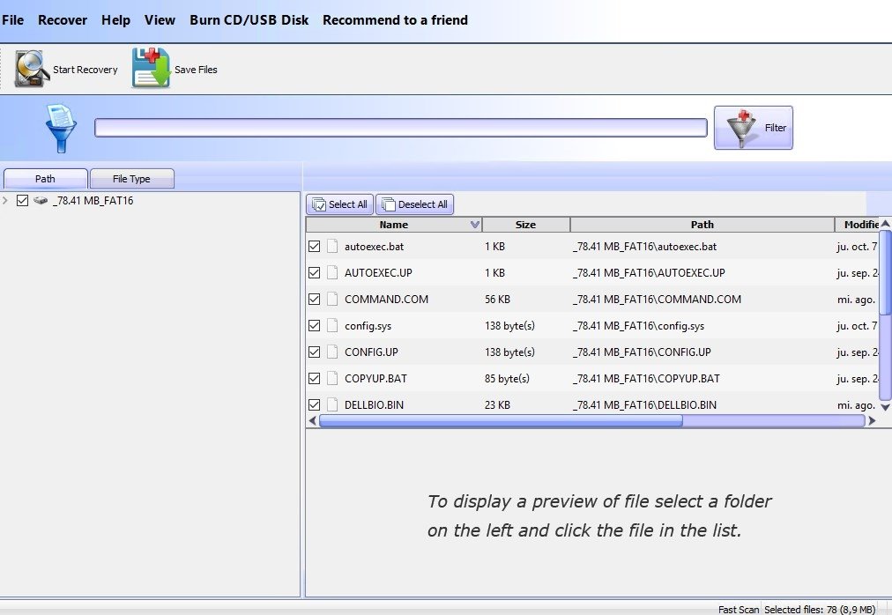The height and width of the screenshot is (615, 892).
Task: Click the file list scroll down arrow
Action: click(885, 407)
